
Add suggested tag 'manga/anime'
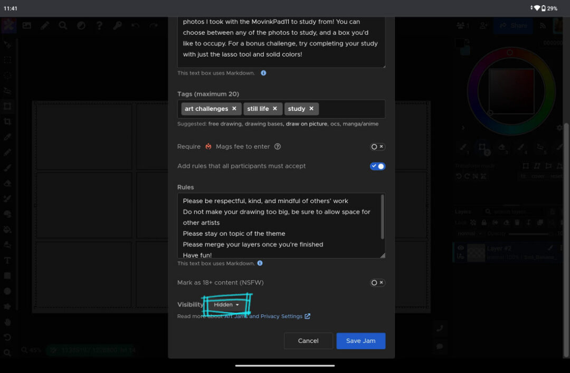[360, 124]
